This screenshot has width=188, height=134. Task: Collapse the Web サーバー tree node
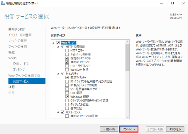[53, 43]
